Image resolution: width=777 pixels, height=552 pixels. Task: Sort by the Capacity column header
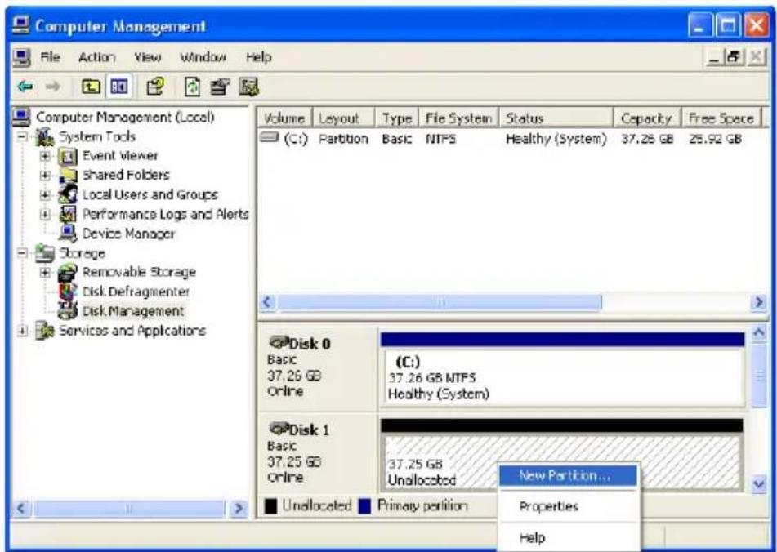[x=647, y=118]
